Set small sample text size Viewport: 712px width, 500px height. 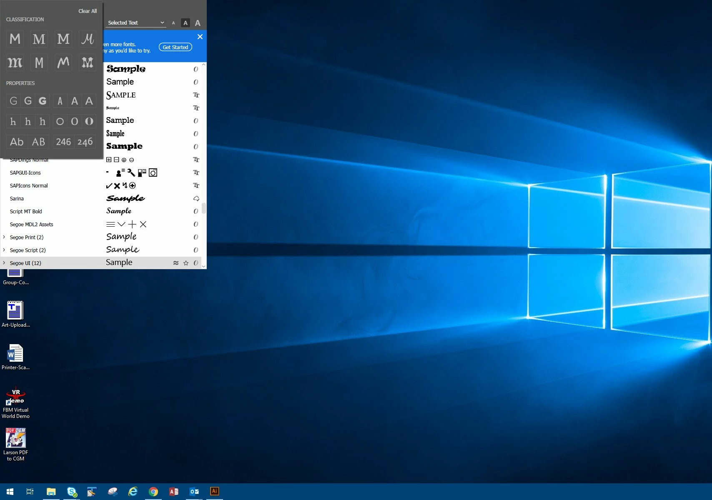point(173,23)
